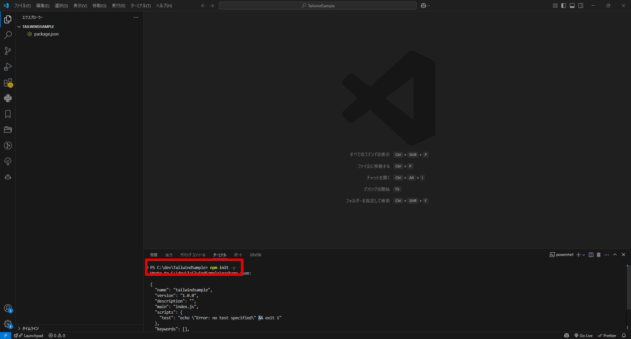Open the 編集(E) menu
This screenshot has width=631, height=339.
pyautogui.click(x=43, y=6)
